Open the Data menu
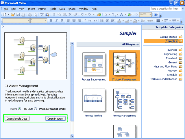The width and height of the screenshot is (185, 139). tap(62, 9)
